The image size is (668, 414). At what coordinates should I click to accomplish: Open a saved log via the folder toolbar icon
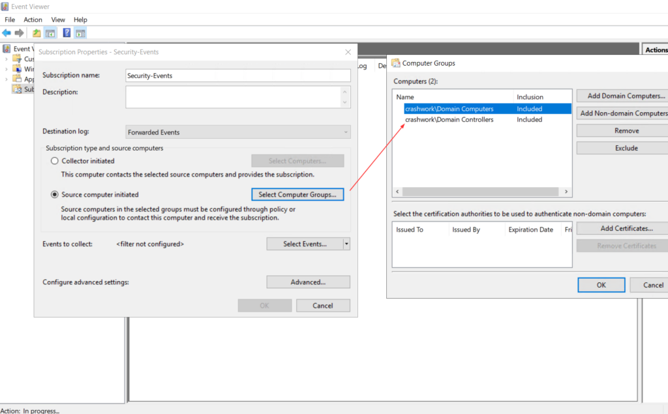point(37,33)
